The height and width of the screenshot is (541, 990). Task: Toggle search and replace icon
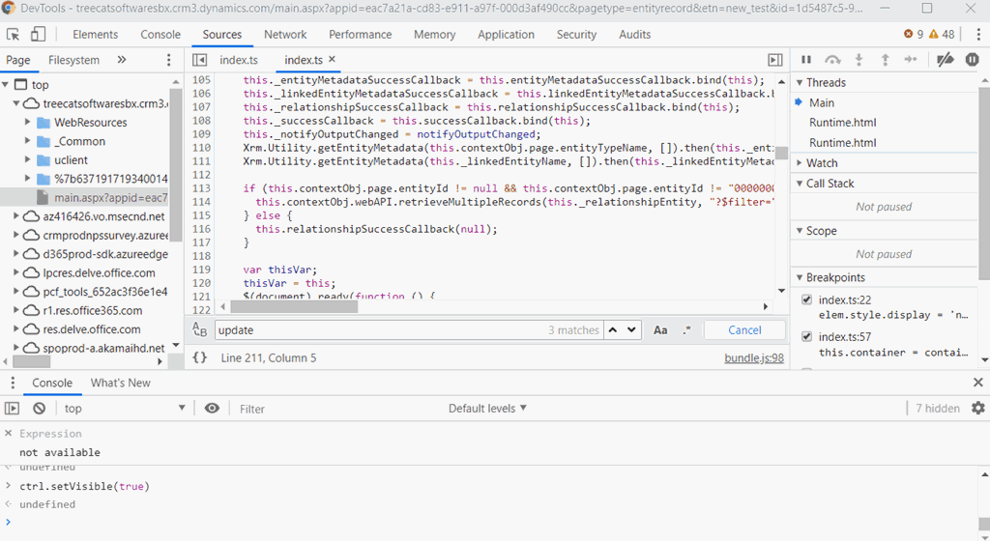pos(199,329)
